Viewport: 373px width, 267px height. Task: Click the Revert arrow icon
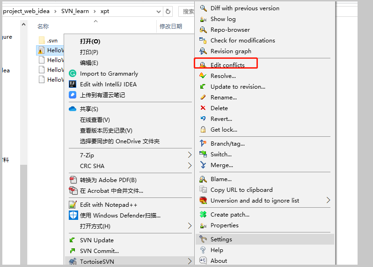click(x=203, y=119)
